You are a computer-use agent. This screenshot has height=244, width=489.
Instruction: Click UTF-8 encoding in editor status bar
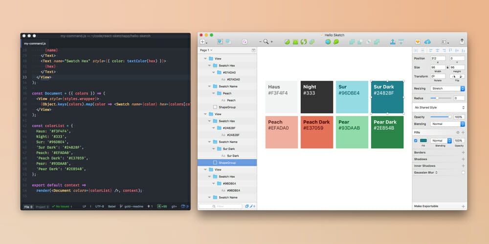[x=99, y=206]
